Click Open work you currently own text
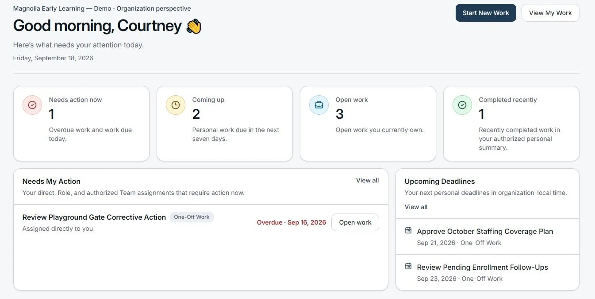Image resolution: width=595 pixels, height=299 pixels. click(380, 130)
